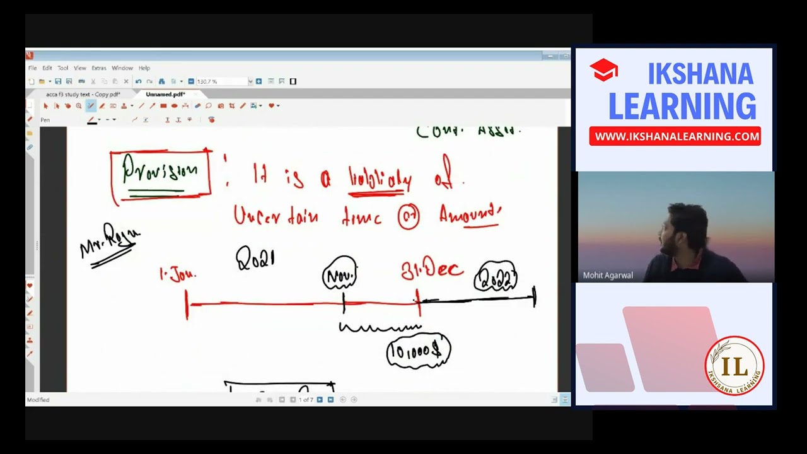
Task: Toggle continuous page layout in status bar
Action: [564, 400]
